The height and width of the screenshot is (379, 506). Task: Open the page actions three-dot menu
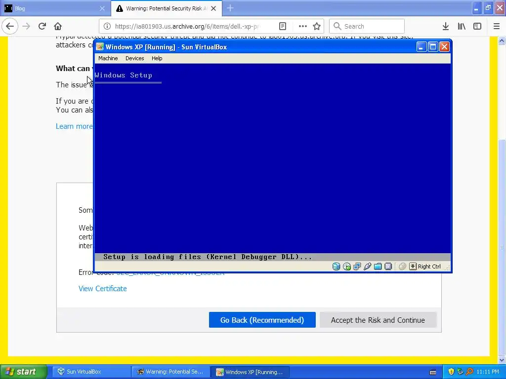point(303,27)
